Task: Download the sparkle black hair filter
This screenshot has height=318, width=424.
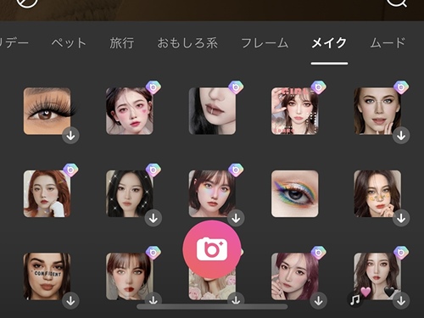Action: tap(153, 218)
